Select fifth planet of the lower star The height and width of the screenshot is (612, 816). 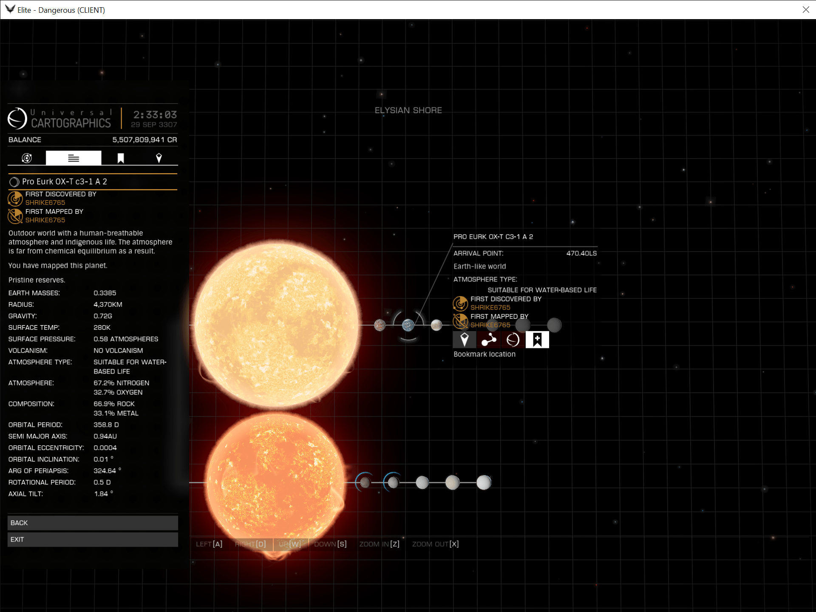(484, 482)
